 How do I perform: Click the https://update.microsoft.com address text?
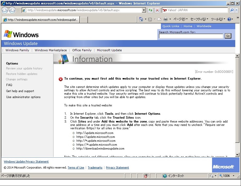click(x=96, y=137)
